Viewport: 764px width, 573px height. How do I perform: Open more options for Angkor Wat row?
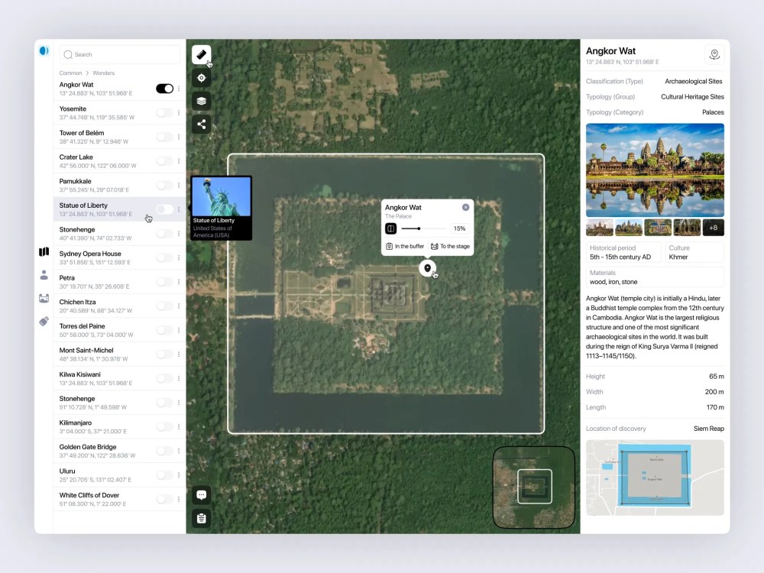(x=179, y=89)
